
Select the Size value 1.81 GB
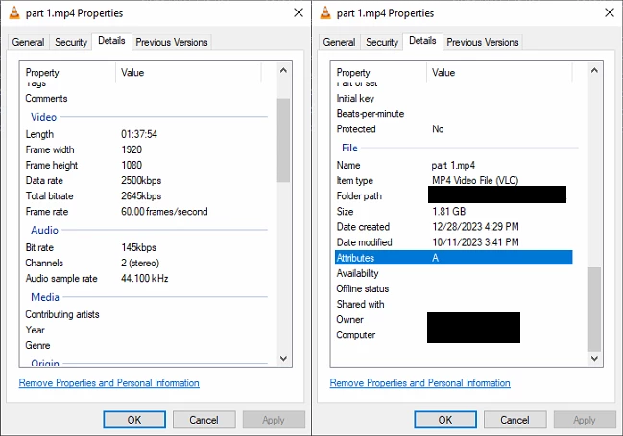(x=449, y=212)
